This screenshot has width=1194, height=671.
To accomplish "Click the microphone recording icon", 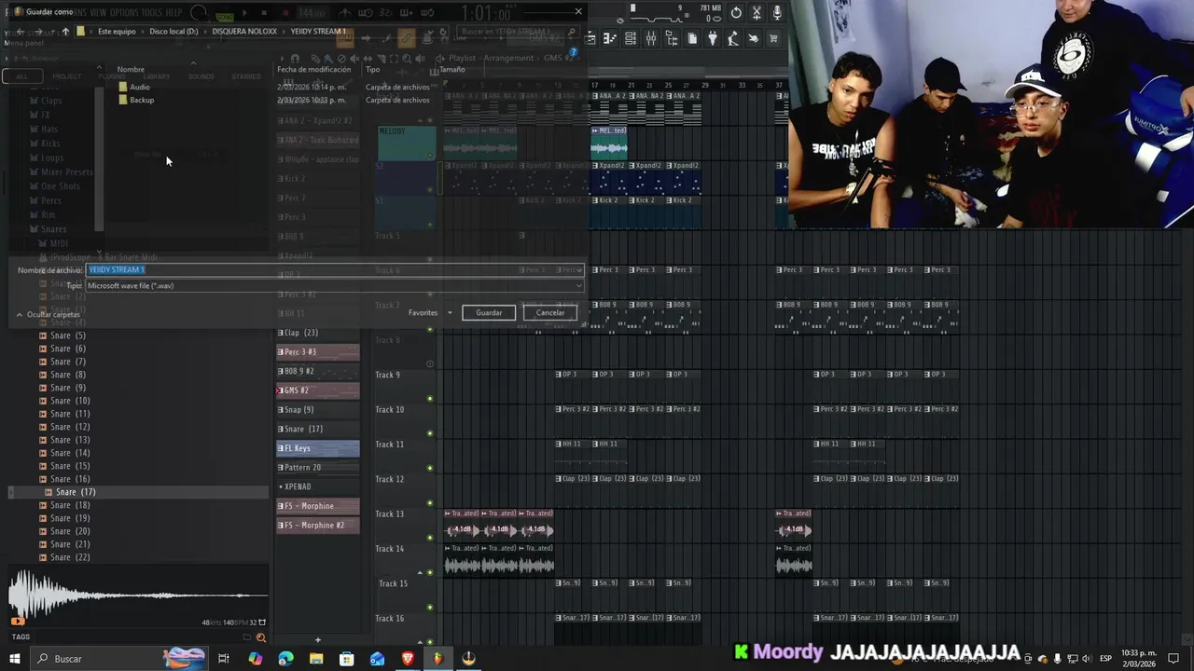I will pyautogui.click(x=777, y=13).
